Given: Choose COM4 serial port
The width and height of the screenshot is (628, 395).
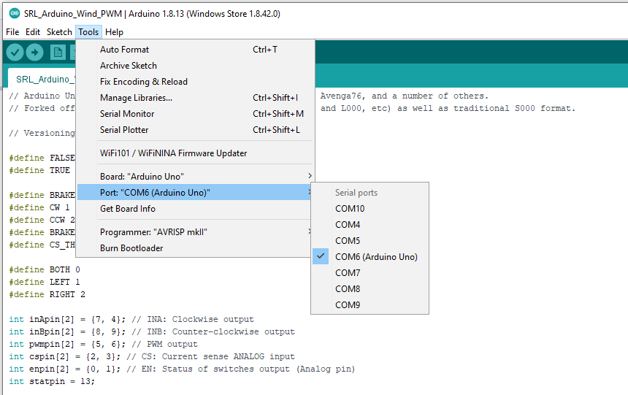Looking at the screenshot, I should click(369, 225).
